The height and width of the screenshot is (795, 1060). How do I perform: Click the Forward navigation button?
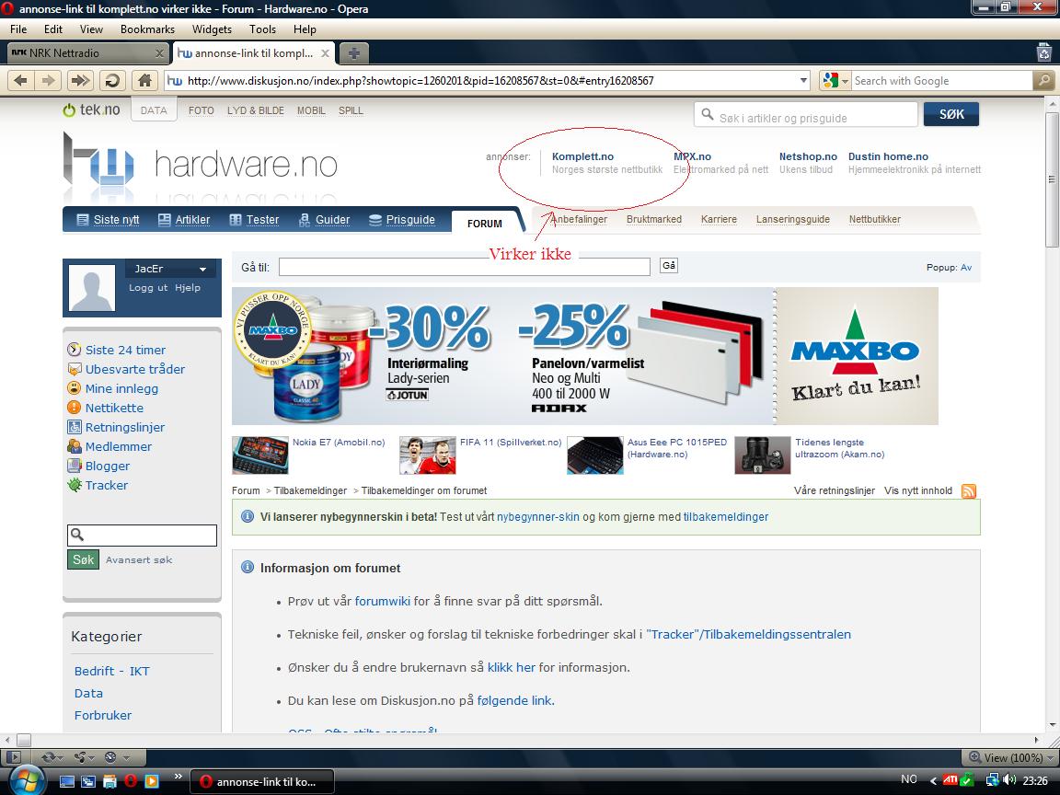[x=48, y=80]
